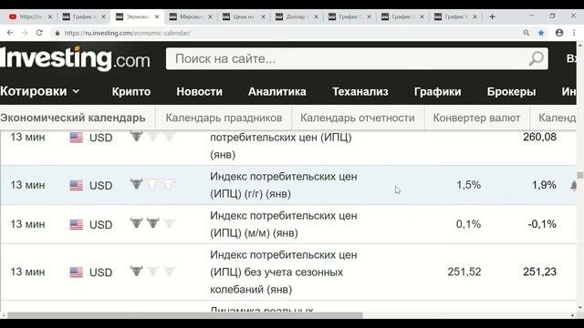The width and height of the screenshot is (584, 328).
Task: Open the zoom magnifier icon in address bar
Action: [526, 33]
